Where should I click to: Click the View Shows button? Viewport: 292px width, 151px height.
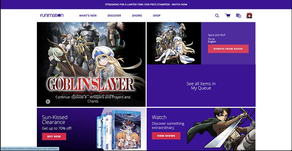pyautogui.click(x=166, y=136)
